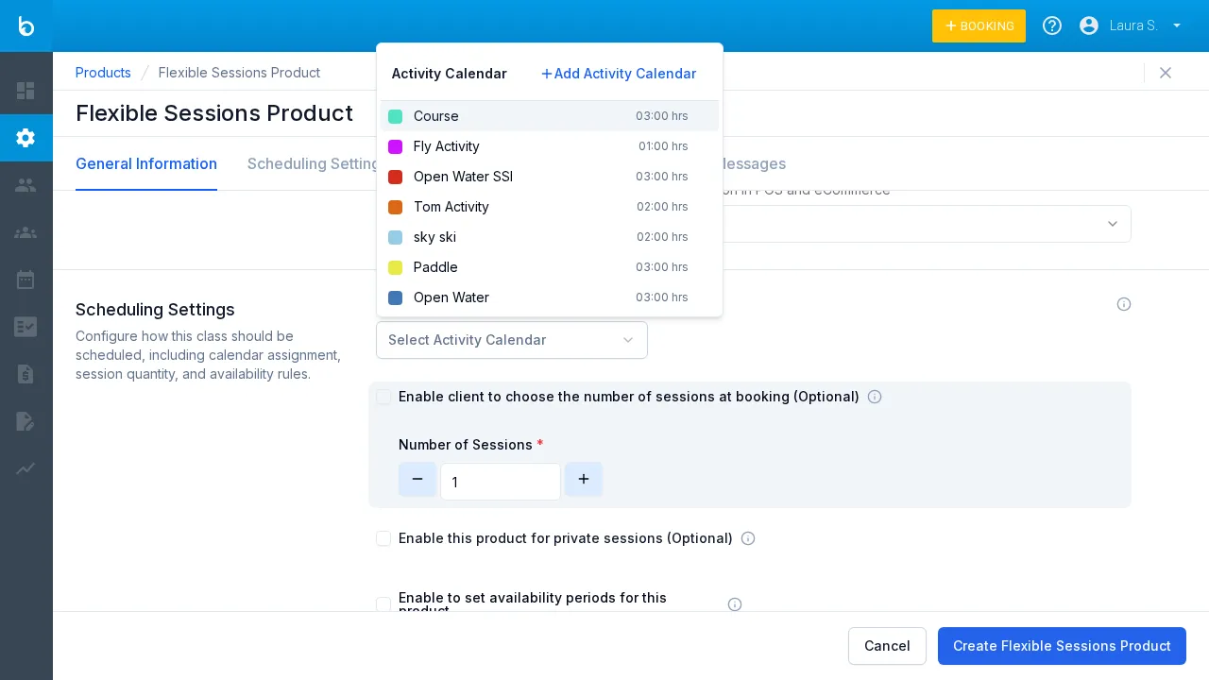Increase Number of Sessions with plus button
This screenshot has width=1209, height=680.
click(x=583, y=479)
